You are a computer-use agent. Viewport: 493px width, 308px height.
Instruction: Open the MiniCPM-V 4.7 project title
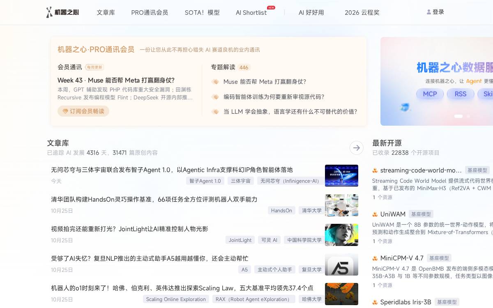click(x=402, y=258)
